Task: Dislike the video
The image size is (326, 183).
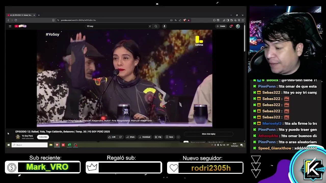Action: tap(120, 137)
